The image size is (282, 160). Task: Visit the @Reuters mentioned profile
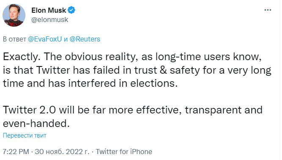pos(85,39)
